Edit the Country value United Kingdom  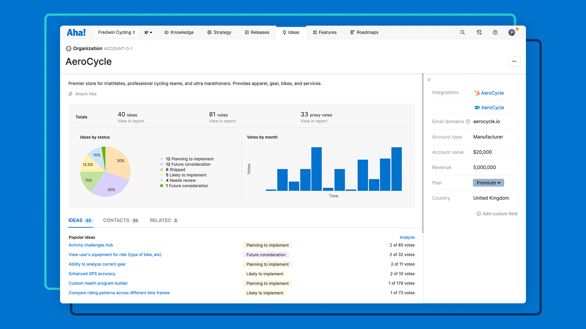(x=491, y=198)
